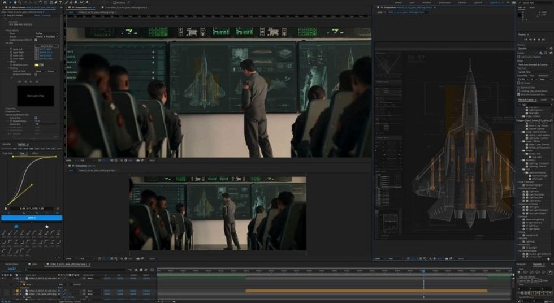Open the Audio panel tab

[x=532, y=7]
